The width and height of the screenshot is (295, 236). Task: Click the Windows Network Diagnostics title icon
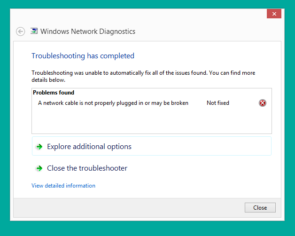click(x=34, y=31)
